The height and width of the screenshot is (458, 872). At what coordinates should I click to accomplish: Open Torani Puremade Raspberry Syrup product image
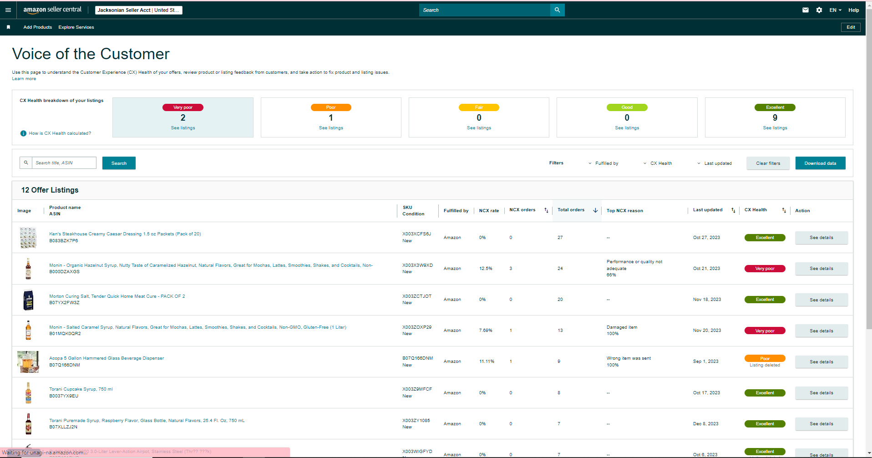[x=28, y=424]
